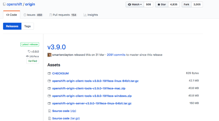This screenshot has height=121, width=219.
Task: Click the file icon beside Source code (tar.gz)
Action: [x=50, y=119]
